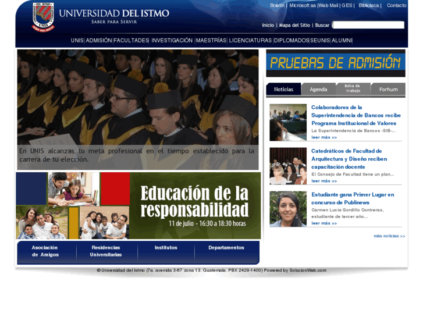The width and height of the screenshot is (423, 317).
Task: Click the UNIVERSIDAD DEL ISTMO header title
Action: click(114, 13)
